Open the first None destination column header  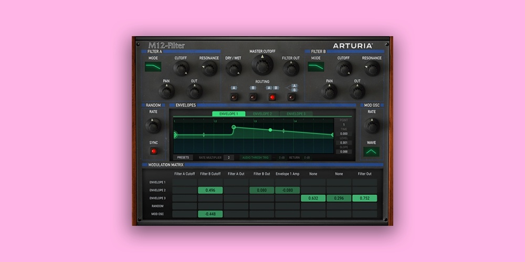313,173
